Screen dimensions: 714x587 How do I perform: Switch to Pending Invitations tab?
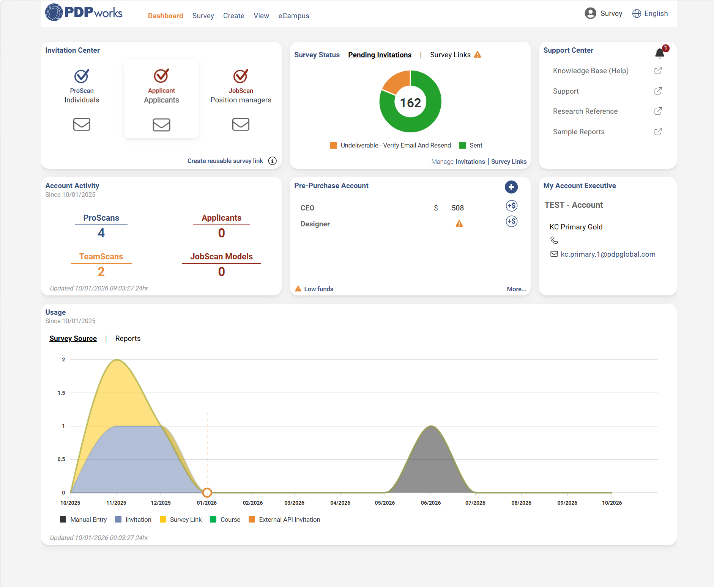tap(380, 55)
